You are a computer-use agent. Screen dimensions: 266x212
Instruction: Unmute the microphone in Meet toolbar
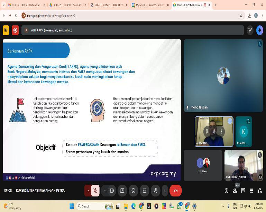[95, 191]
